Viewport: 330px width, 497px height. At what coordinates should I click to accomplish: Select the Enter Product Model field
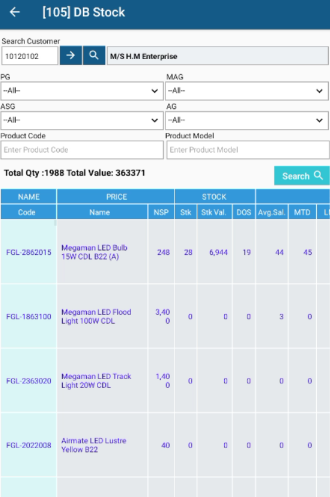[x=248, y=150]
